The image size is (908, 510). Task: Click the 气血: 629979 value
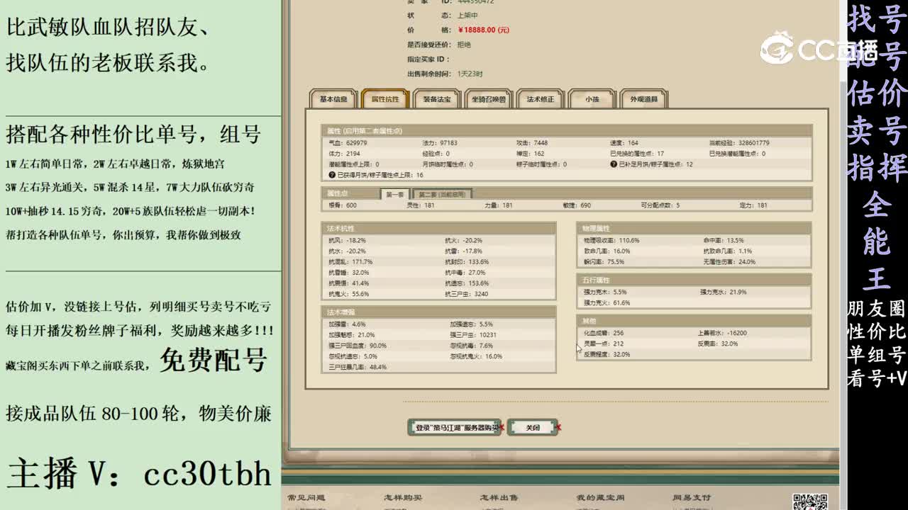point(348,143)
